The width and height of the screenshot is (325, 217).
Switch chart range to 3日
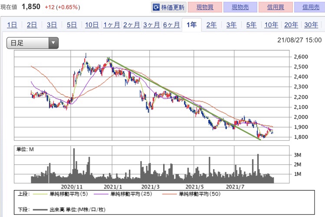tap(52, 25)
